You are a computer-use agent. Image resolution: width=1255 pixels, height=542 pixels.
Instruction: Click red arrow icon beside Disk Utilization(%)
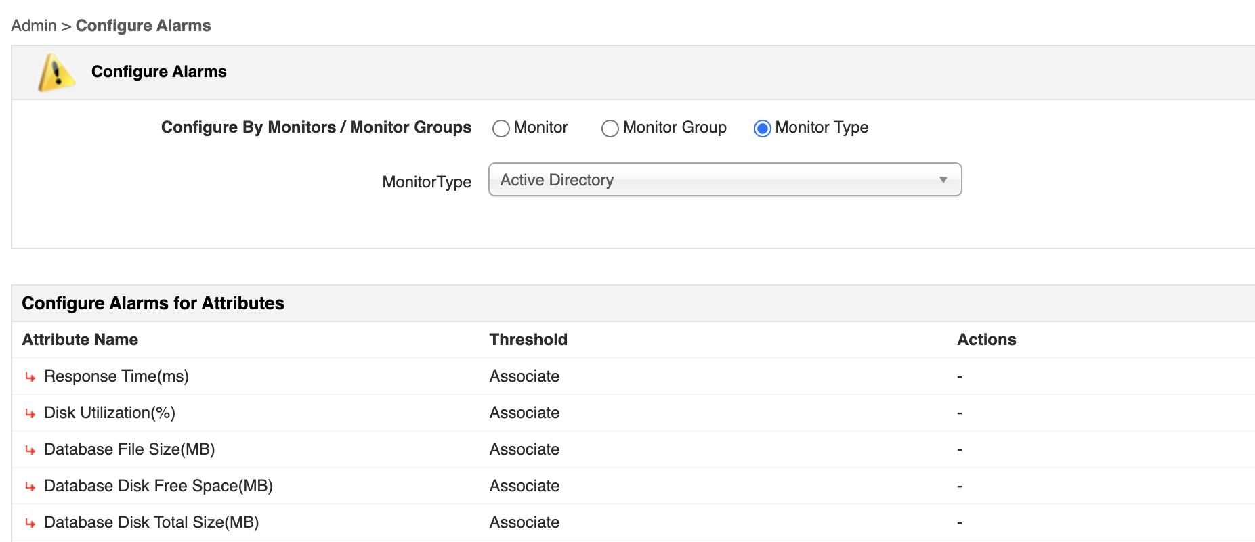click(x=30, y=413)
